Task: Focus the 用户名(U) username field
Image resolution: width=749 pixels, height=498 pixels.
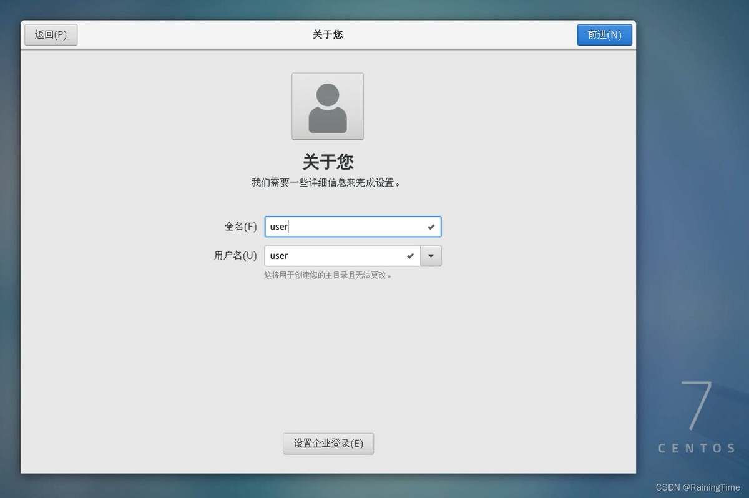Action: [343, 256]
